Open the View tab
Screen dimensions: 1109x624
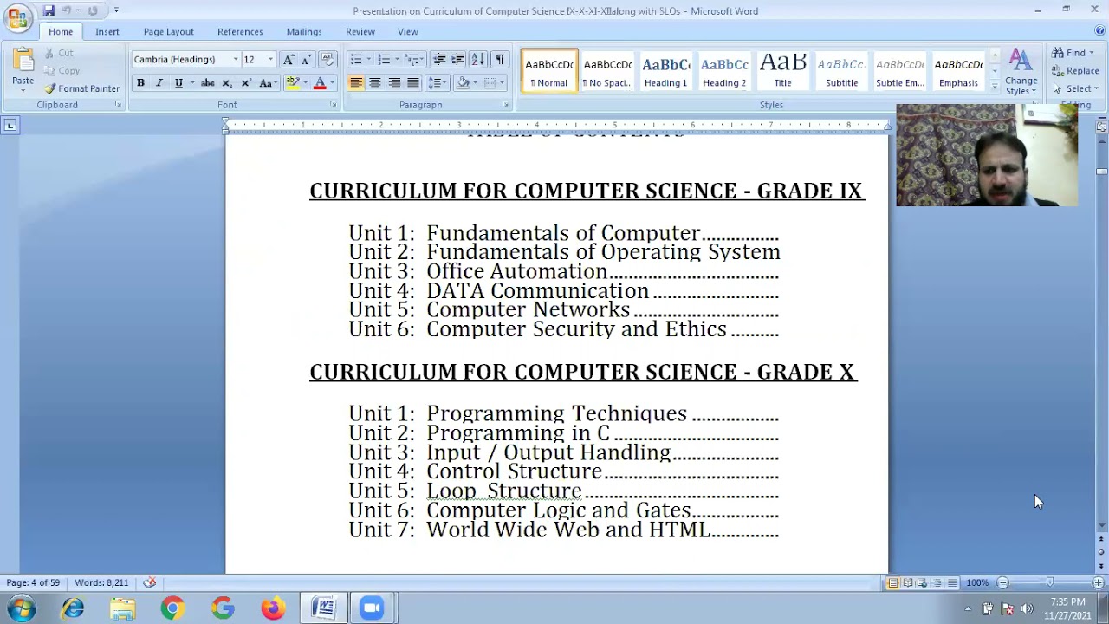[x=407, y=31]
